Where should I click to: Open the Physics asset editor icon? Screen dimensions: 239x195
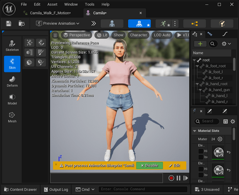[x=222, y=23]
